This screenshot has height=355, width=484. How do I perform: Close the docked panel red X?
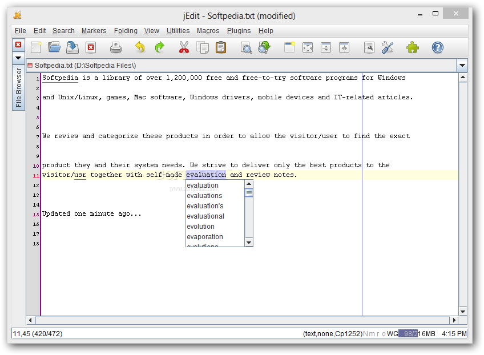pos(18,45)
